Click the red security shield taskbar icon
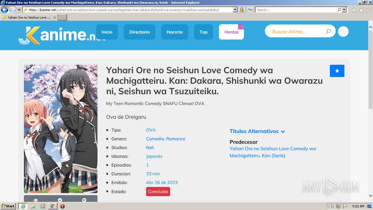 click(62, 206)
